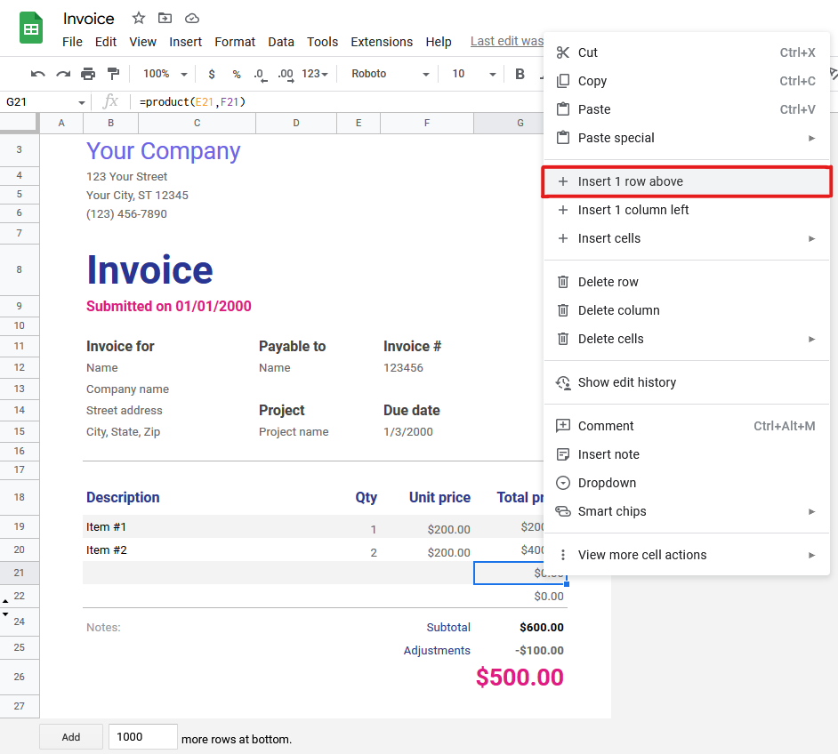The width and height of the screenshot is (838, 754).
Task: Star the Invoice document
Action: click(139, 18)
